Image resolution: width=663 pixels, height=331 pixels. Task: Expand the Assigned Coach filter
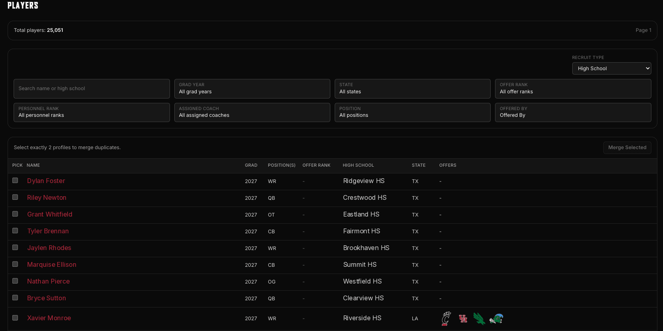coord(252,112)
